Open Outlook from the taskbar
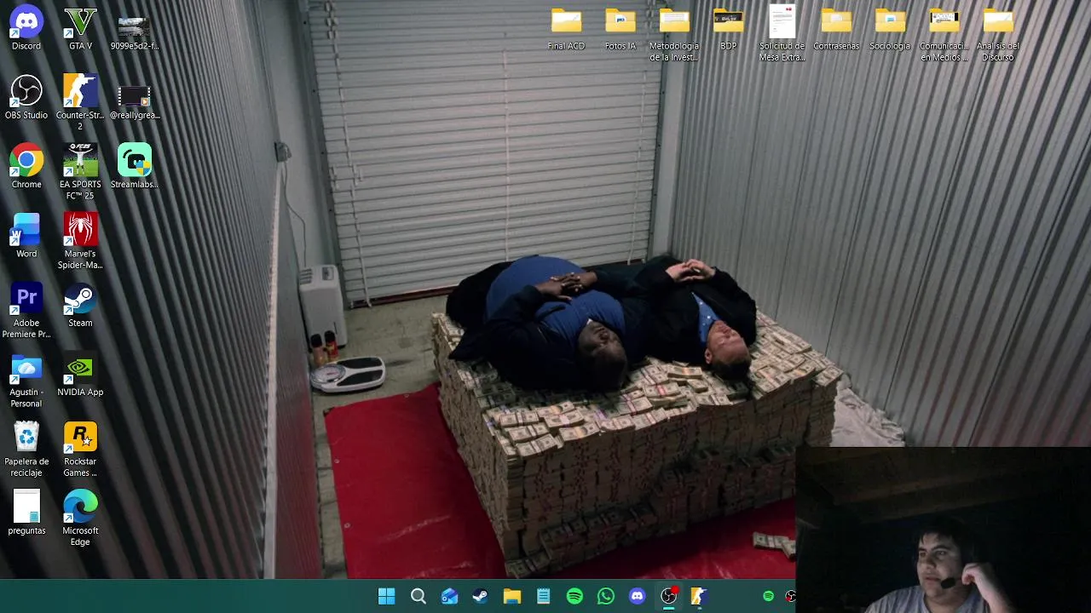Viewport: 1091px width, 613px height. 449,596
